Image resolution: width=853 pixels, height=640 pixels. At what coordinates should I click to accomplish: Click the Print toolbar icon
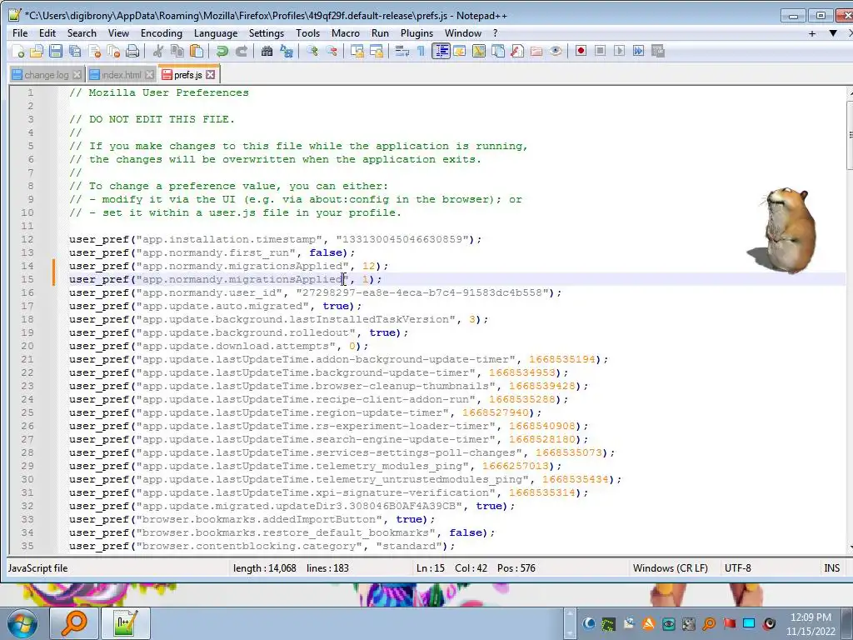(x=132, y=51)
